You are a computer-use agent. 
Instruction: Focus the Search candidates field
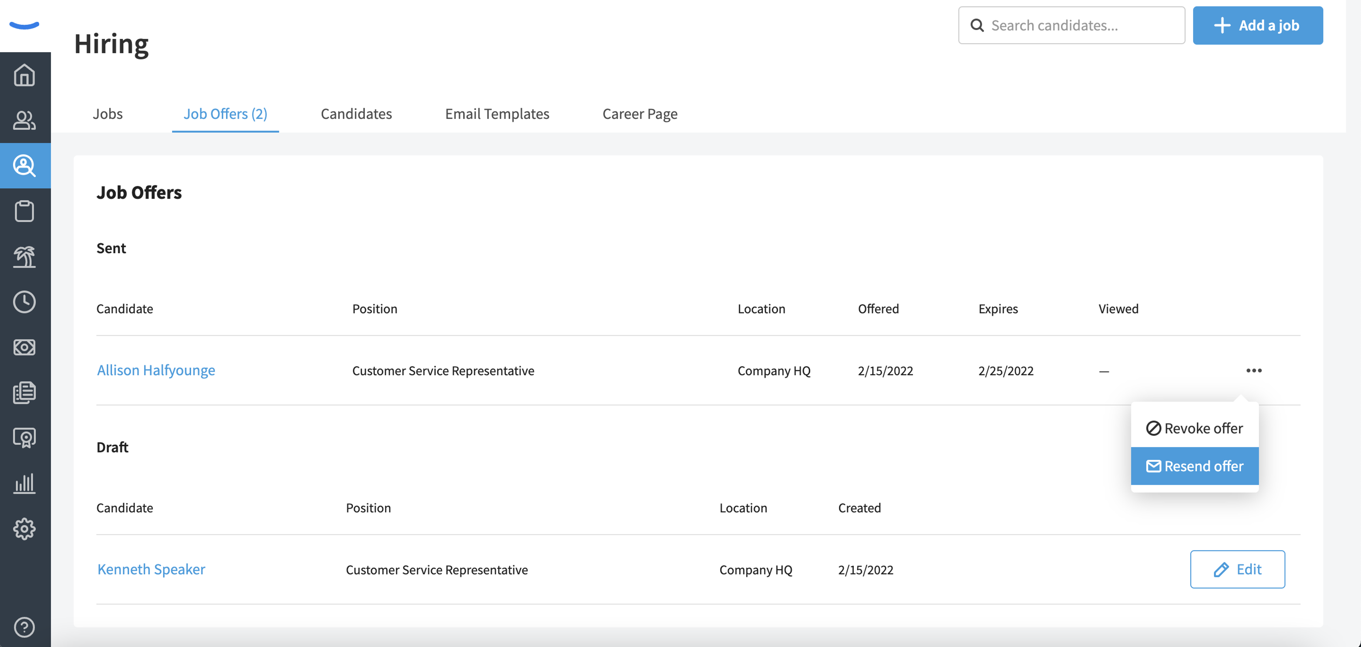[1071, 25]
